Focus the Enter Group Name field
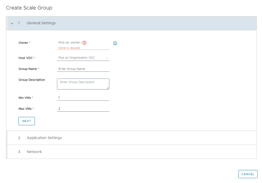Image resolution: width=262 pixels, height=183 pixels. (83, 69)
